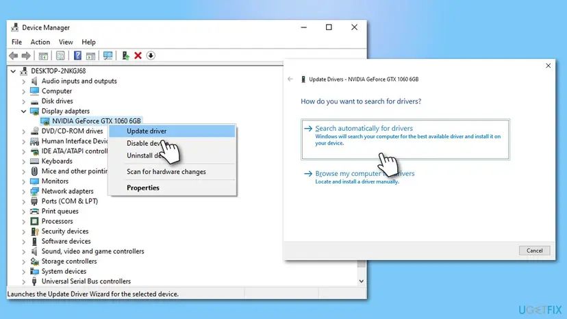Screen dimensions: 567x319
Task: Click the Back arrow in Device Manager toolbar
Action: pos(14,55)
